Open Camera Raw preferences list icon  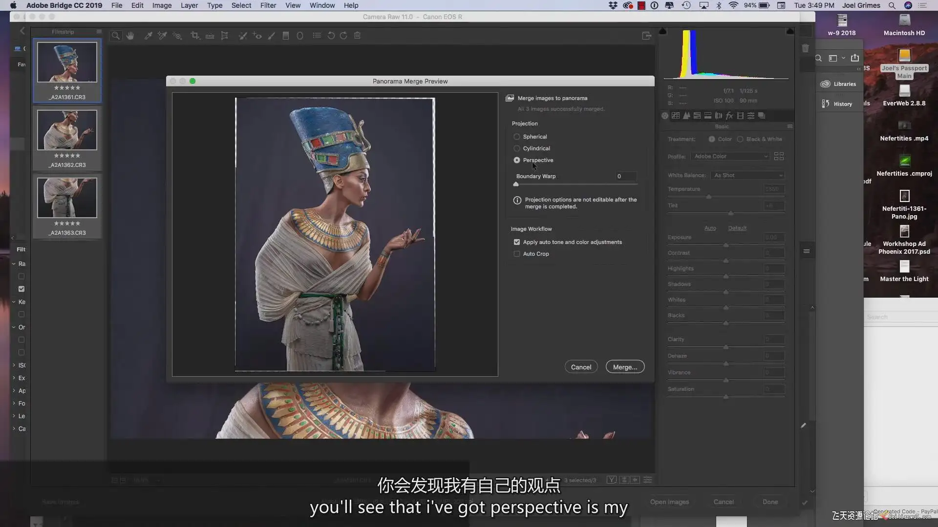[x=317, y=36]
